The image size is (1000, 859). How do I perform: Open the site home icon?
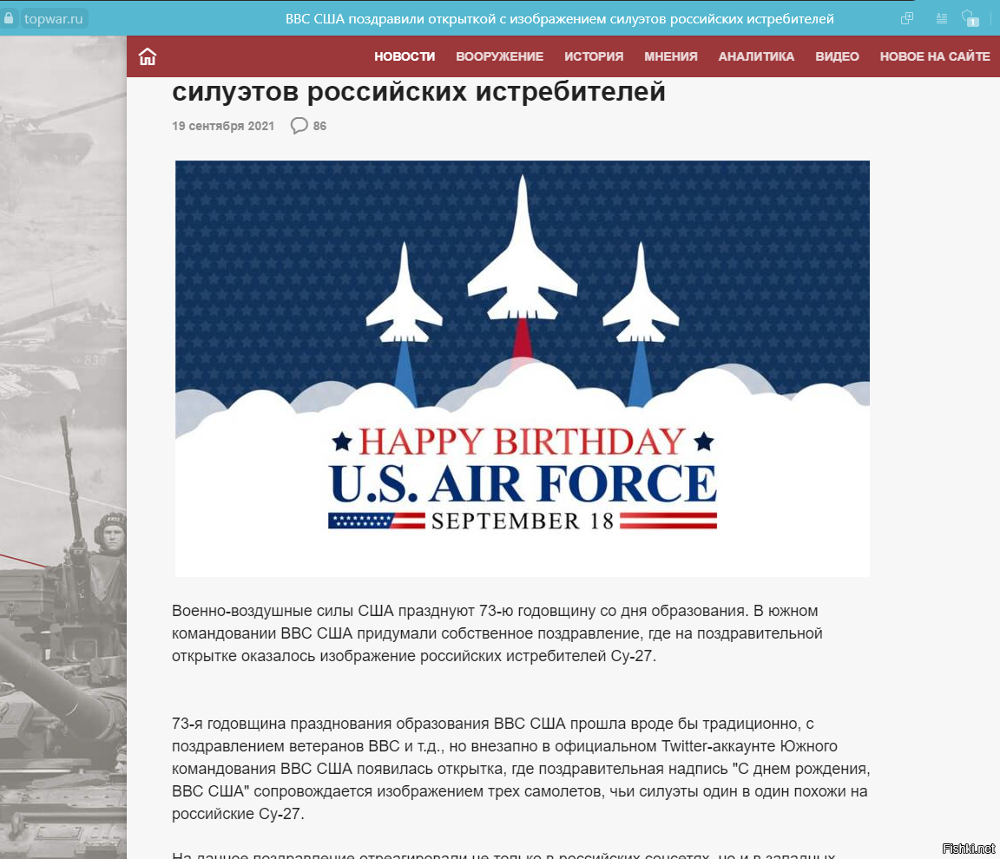148,56
